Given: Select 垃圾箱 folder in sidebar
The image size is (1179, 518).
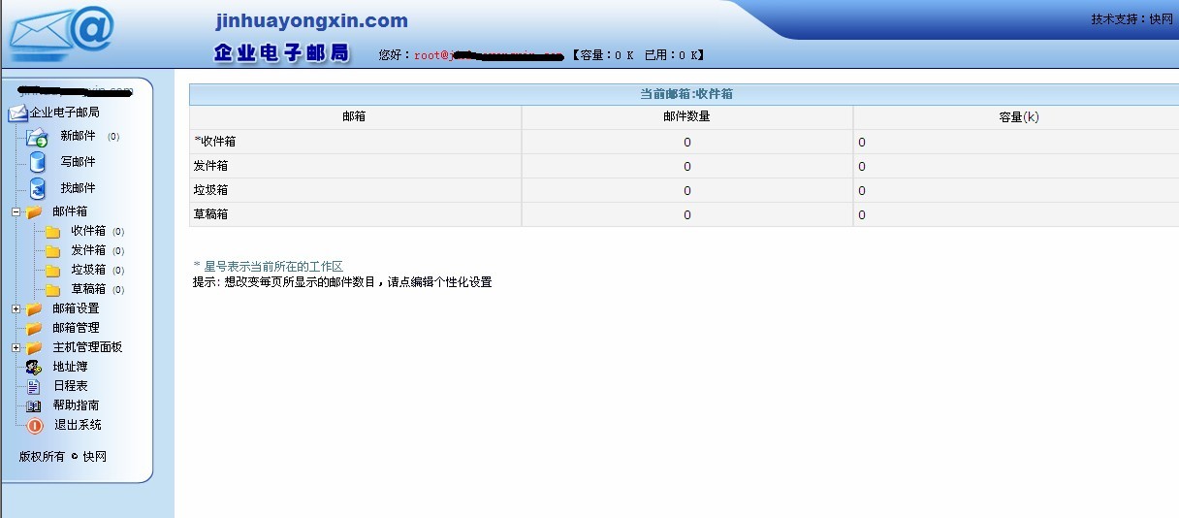Looking at the screenshot, I should pyautogui.click(x=88, y=270).
